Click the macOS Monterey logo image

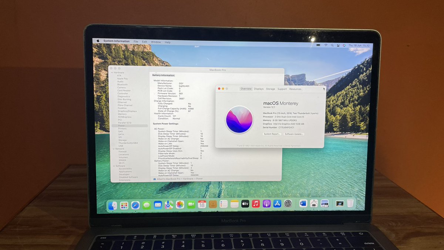[x=239, y=119]
